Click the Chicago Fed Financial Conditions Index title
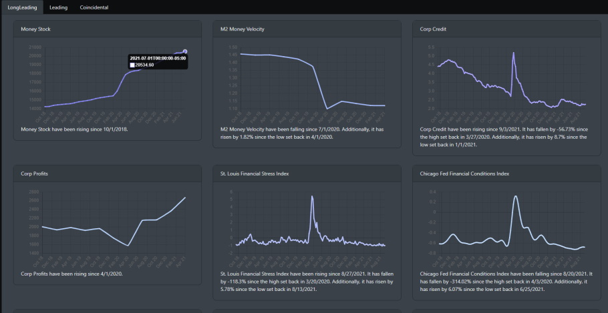 pyautogui.click(x=464, y=174)
